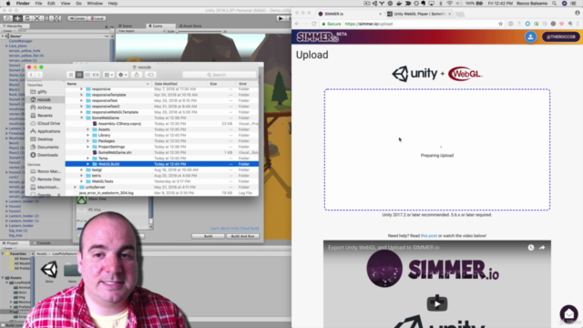Click the dashed upload drop zone

click(x=437, y=149)
